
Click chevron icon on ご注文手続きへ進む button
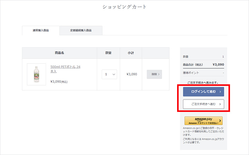pyautogui.click(x=220, y=104)
